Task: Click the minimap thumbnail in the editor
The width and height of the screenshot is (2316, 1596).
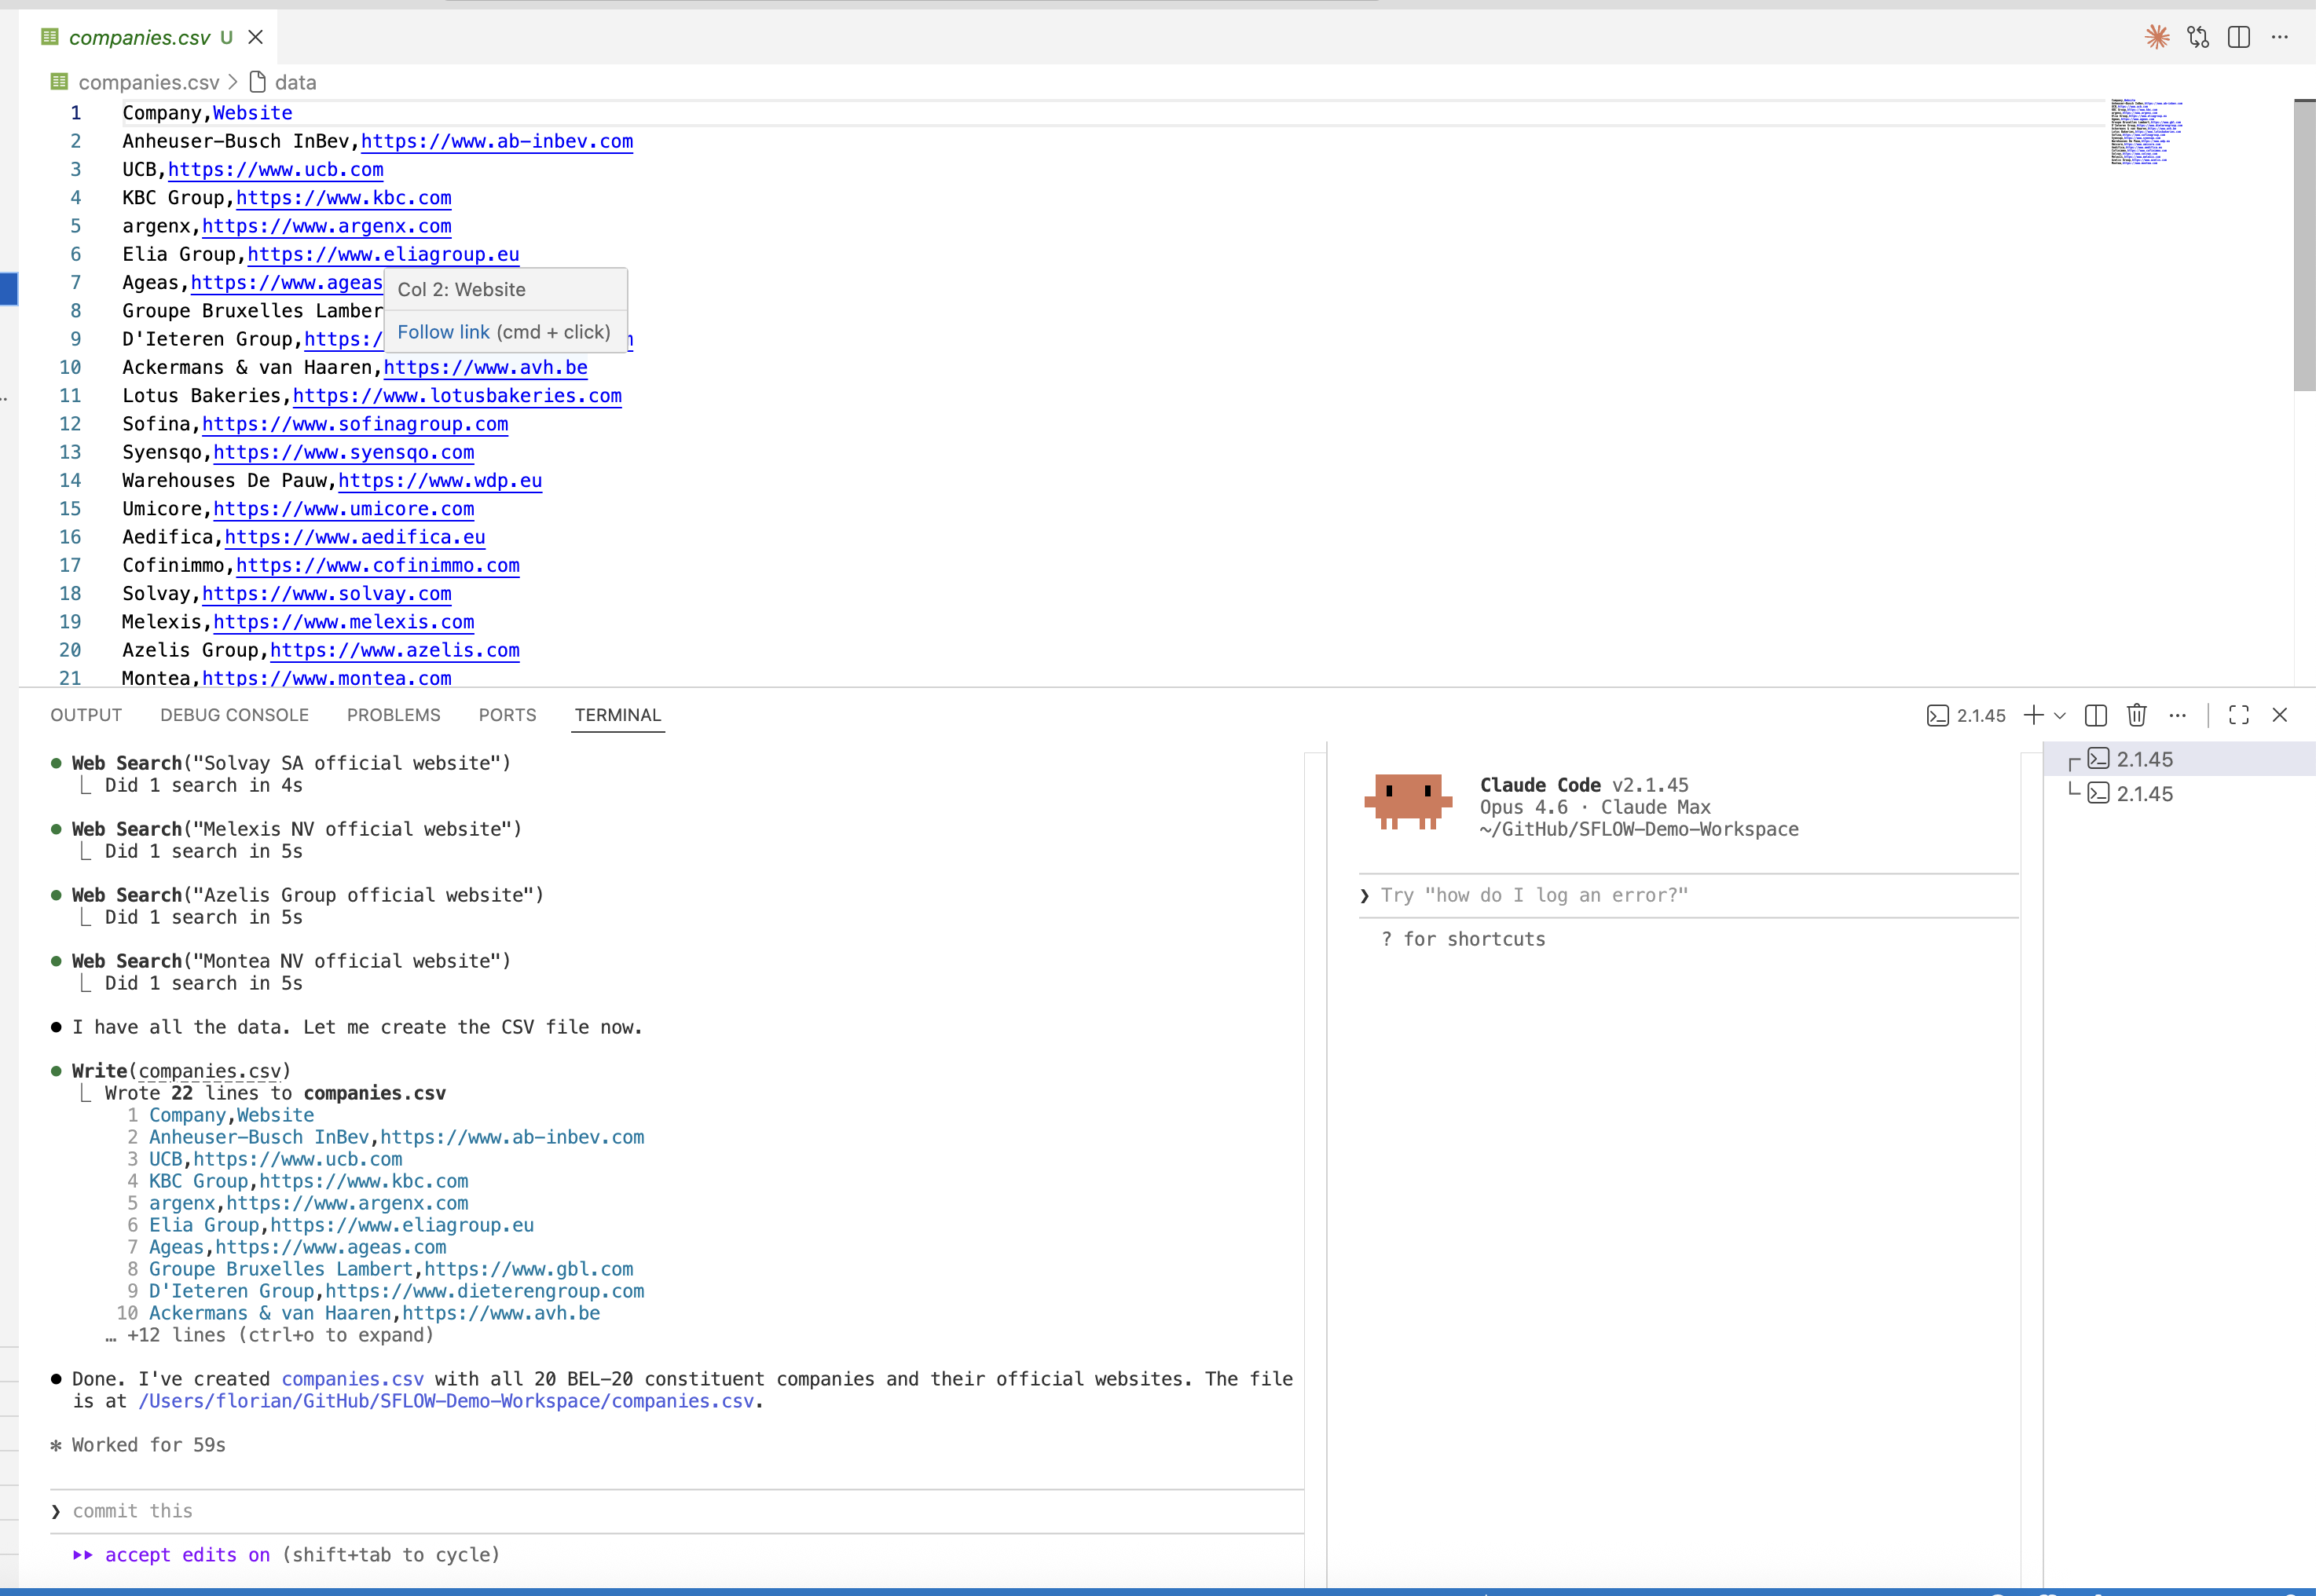Action: click(2146, 130)
